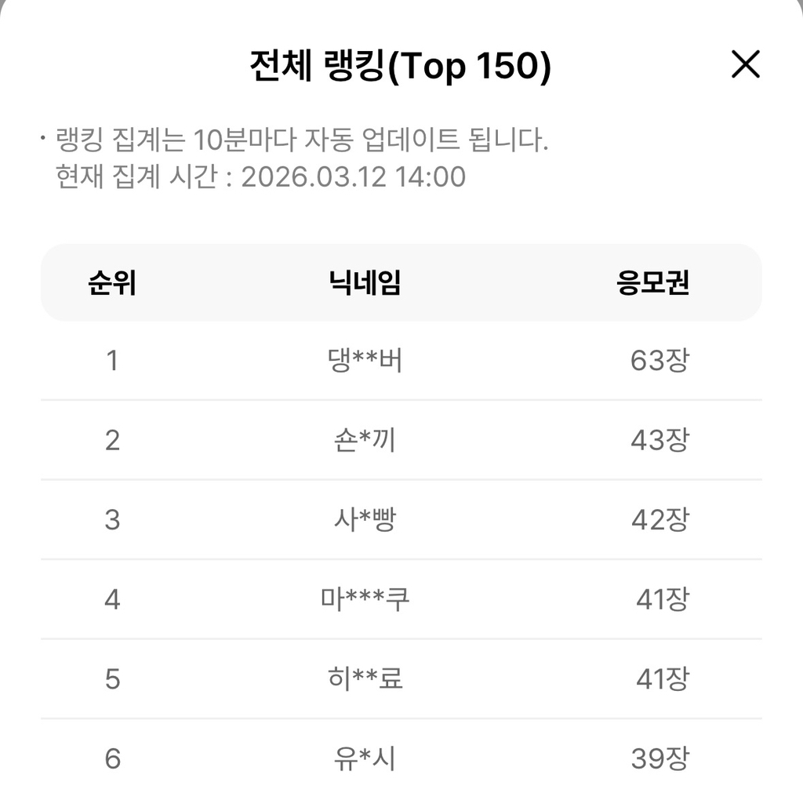Image resolution: width=803 pixels, height=789 pixels.
Task: Click the 전체 랭킹(Top 150) title
Action: (400, 67)
